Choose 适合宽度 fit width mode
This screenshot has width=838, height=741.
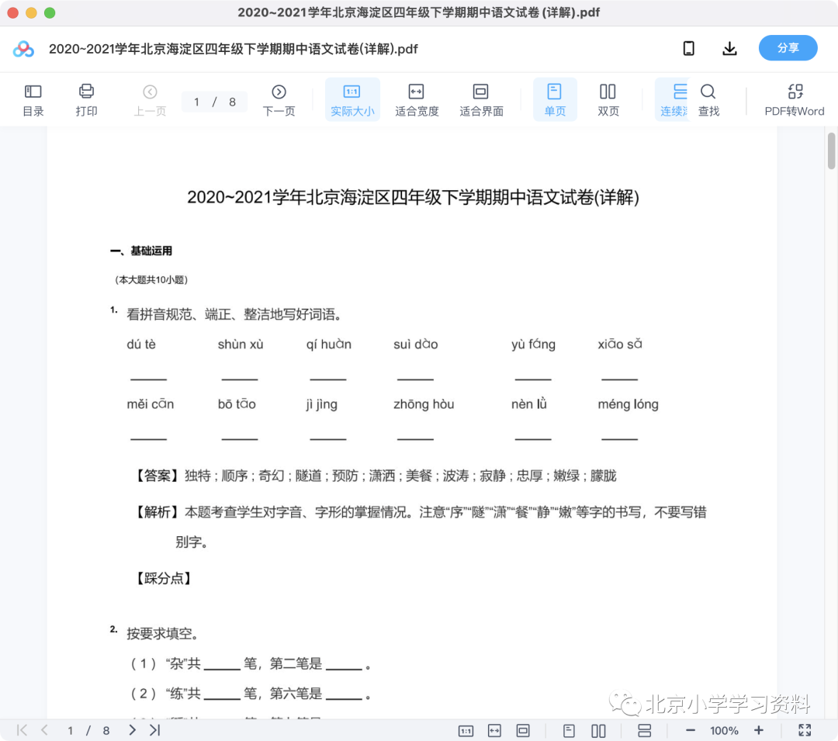[x=417, y=100]
